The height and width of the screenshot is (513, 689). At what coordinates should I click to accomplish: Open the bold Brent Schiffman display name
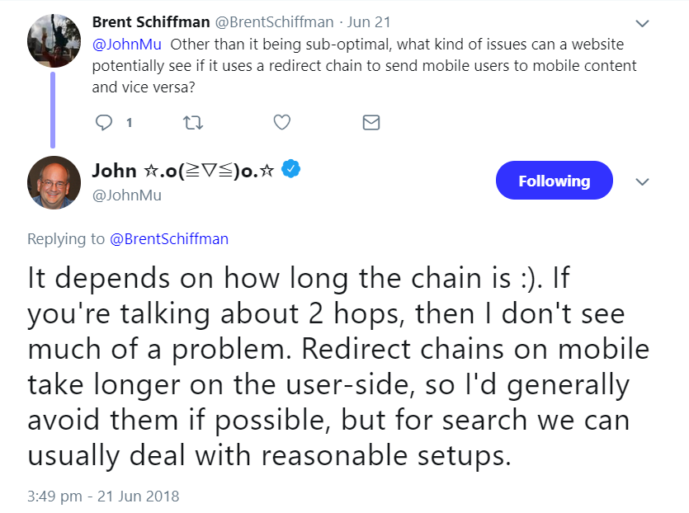(151, 21)
